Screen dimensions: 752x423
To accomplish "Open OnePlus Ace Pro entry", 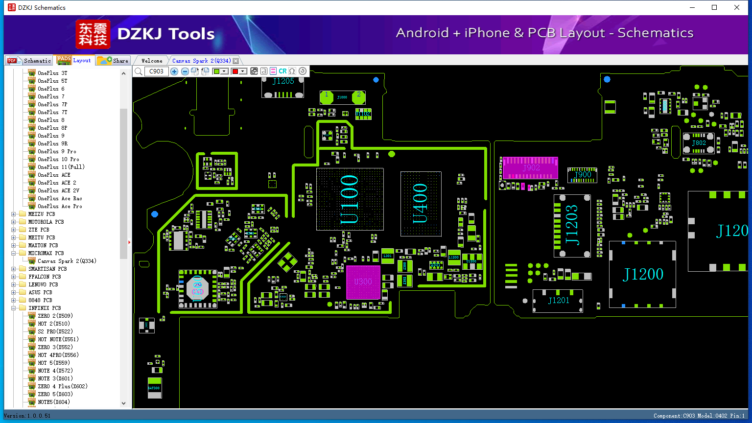I will click(60, 206).
